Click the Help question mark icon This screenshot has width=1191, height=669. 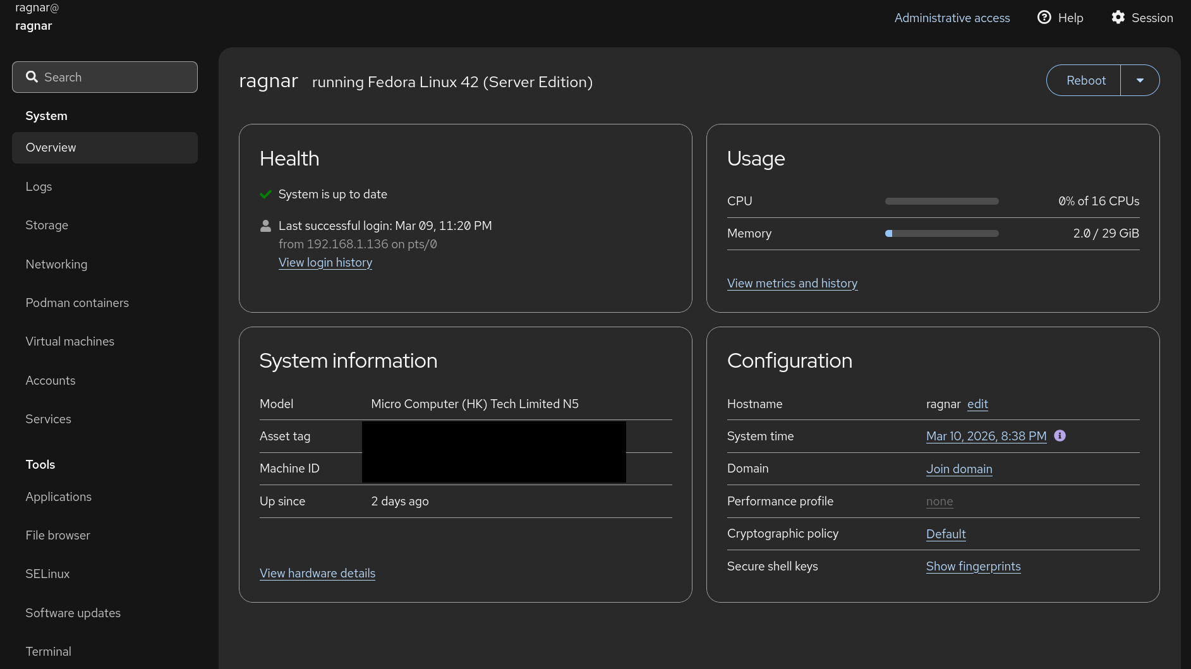click(x=1044, y=18)
